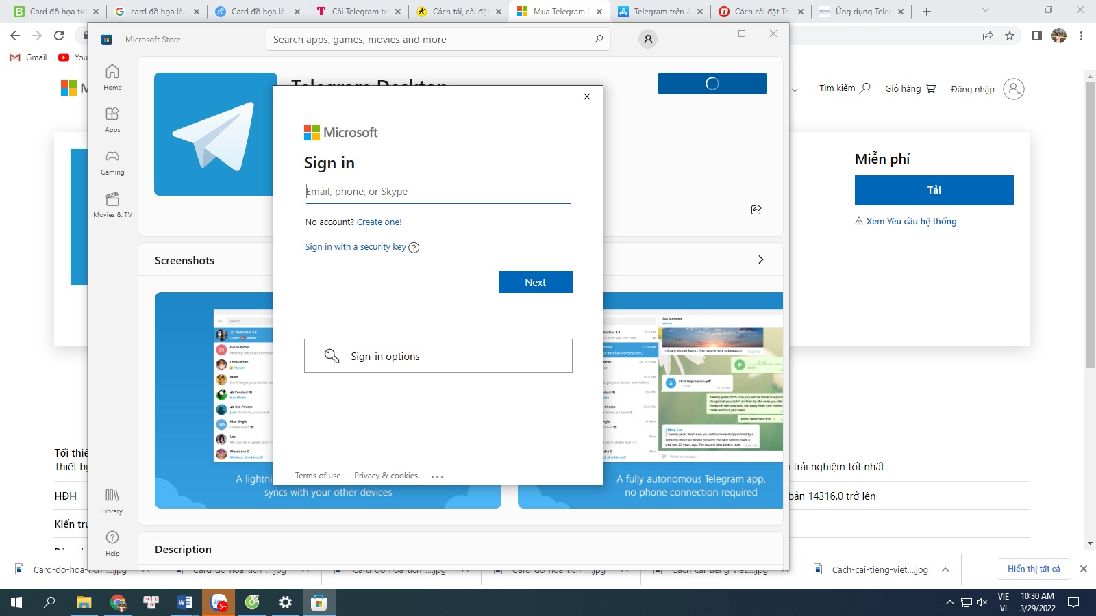Open Apps section in Store sidebar
This screenshot has height=616, width=1096.
tap(112, 120)
